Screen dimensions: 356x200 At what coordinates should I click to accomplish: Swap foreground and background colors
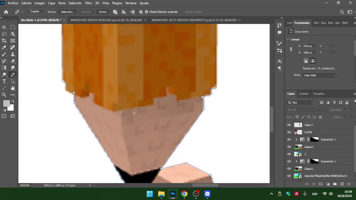point(13,102)
